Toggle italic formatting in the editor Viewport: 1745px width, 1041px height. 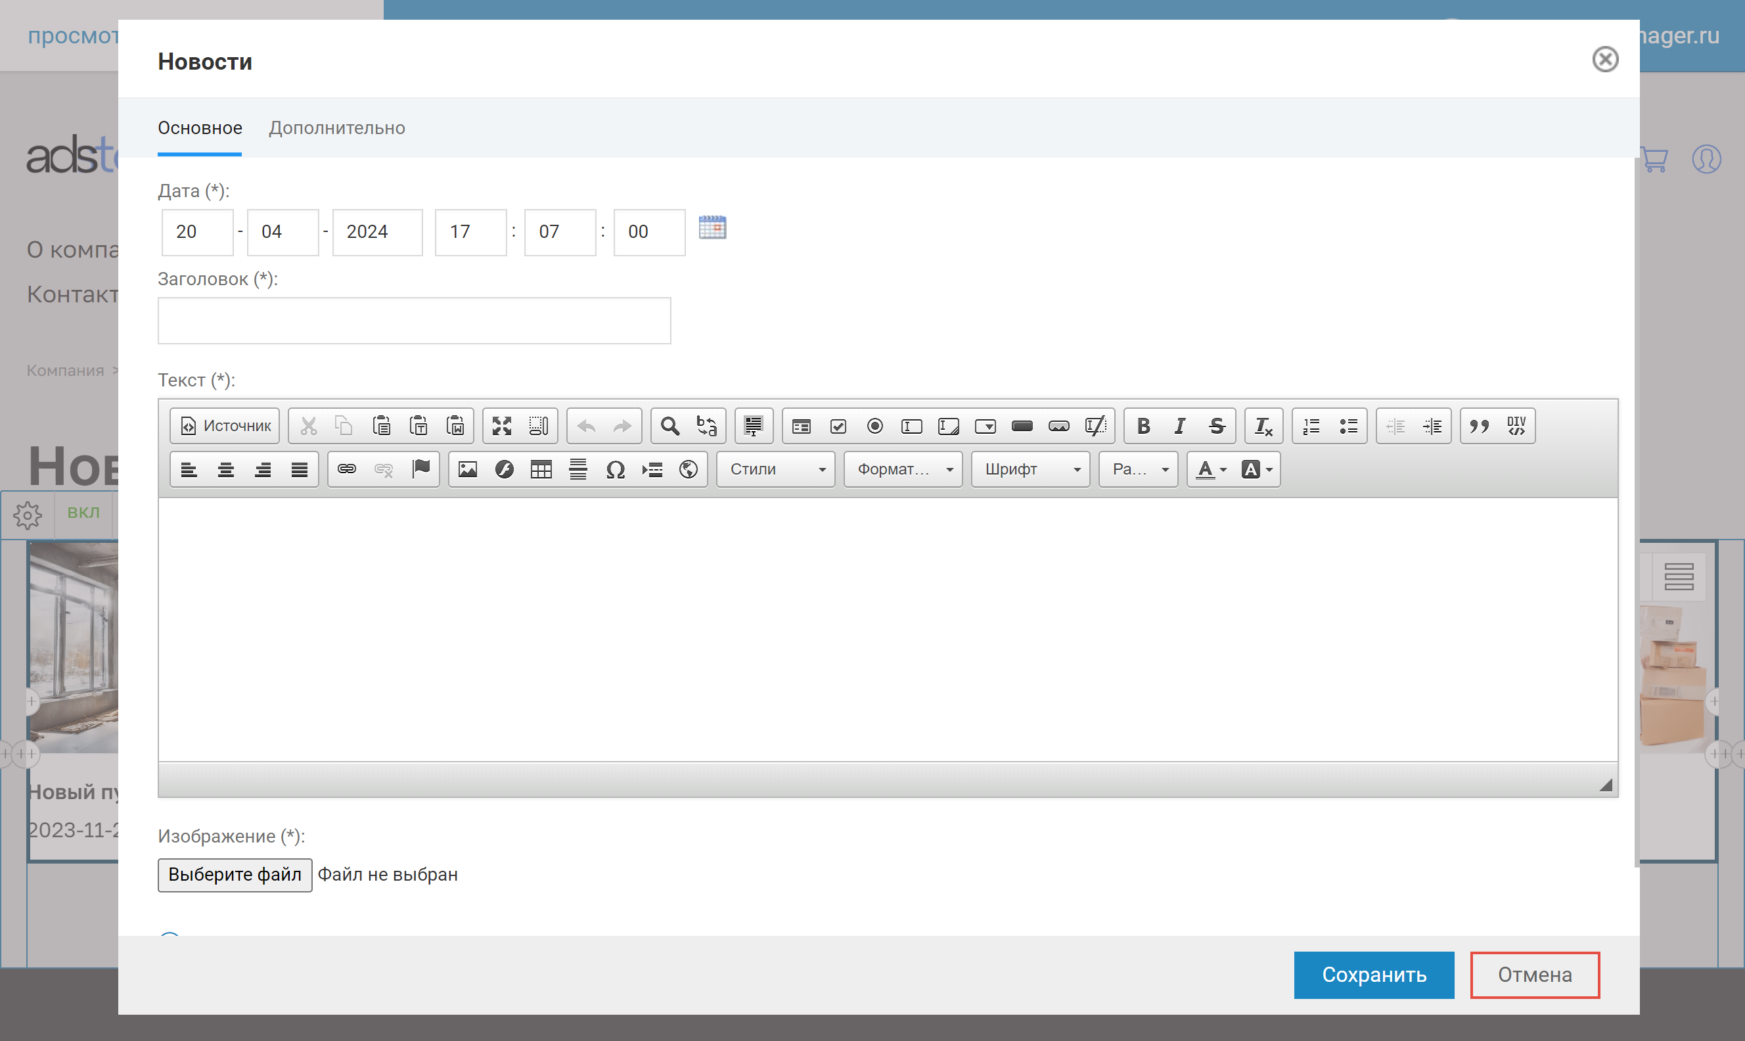click(x=1180, y=426)
